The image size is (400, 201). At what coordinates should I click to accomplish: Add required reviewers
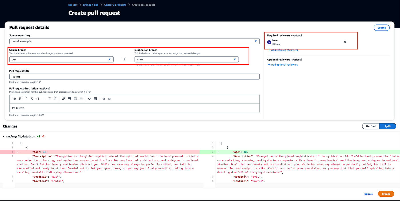tap(283, 50)
